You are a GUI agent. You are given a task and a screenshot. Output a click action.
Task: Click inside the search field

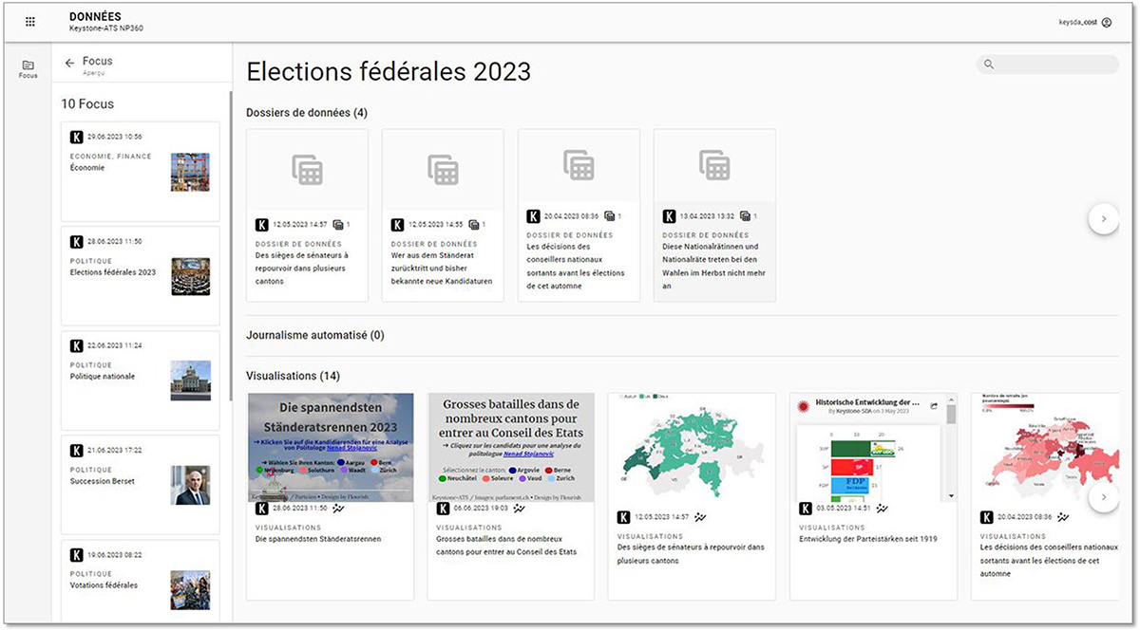[1048, 65]
